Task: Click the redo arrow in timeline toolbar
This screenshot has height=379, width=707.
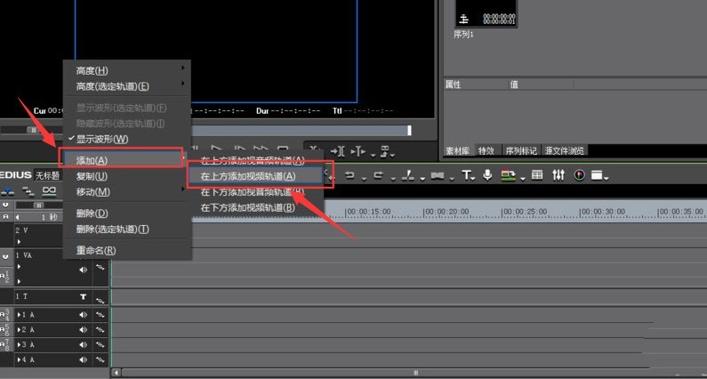Action: click(378, 175)
